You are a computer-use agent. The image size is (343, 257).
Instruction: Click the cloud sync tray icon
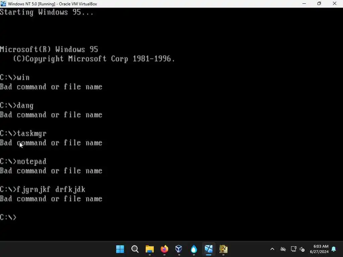[x=283, y=249]
